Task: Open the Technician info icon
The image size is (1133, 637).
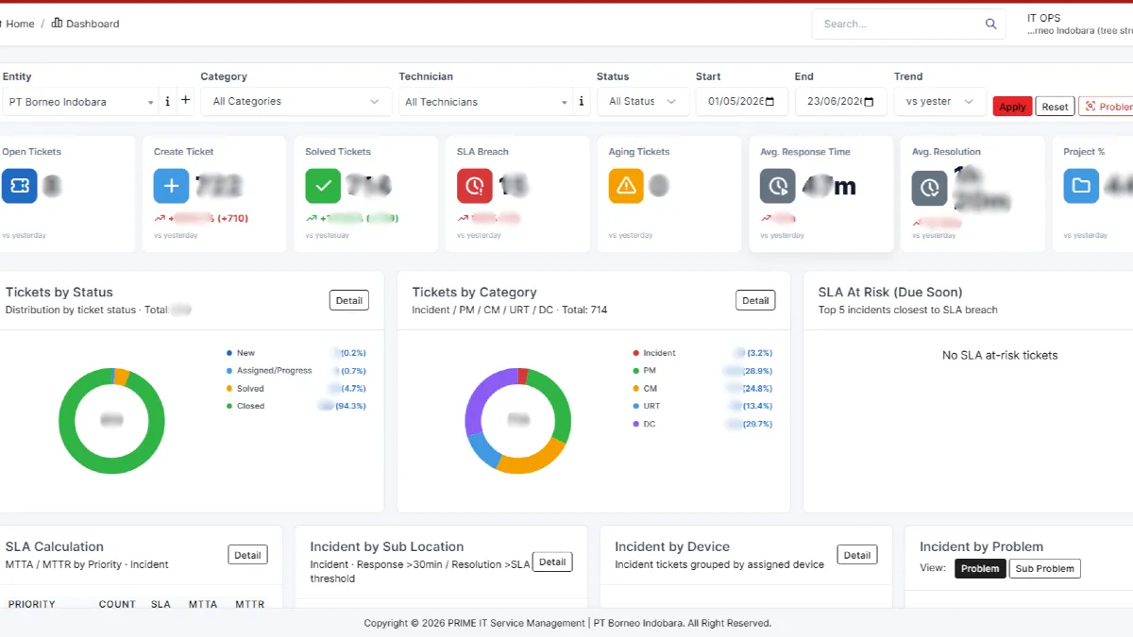Action: click(581, 101)
